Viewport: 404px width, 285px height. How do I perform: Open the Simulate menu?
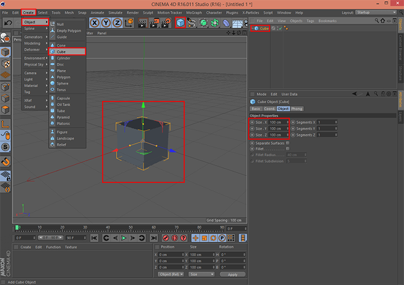(x=115, y=13)
